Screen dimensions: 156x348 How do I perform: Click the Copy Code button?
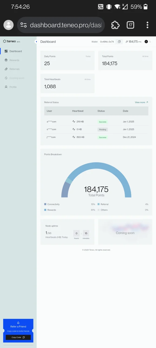[x=18, y=337]
